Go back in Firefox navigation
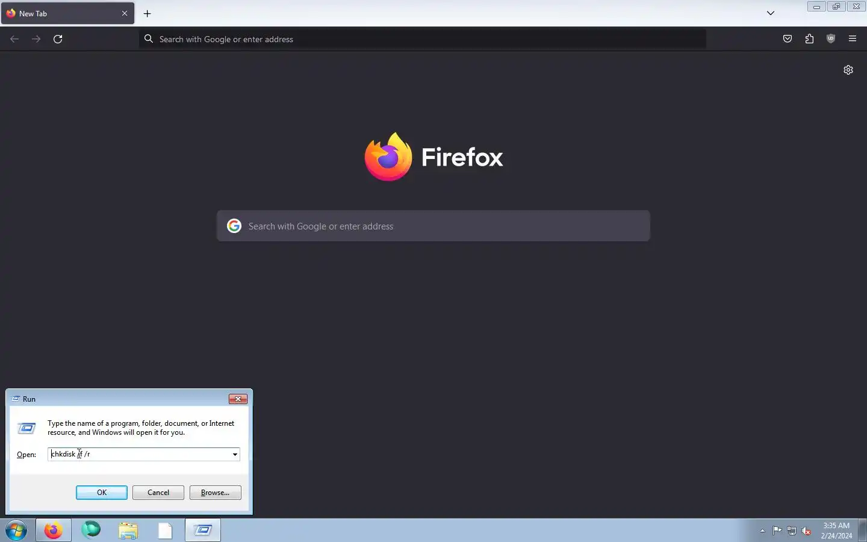The height and width of the screenshot is (542, 867). tap(14, 39)
